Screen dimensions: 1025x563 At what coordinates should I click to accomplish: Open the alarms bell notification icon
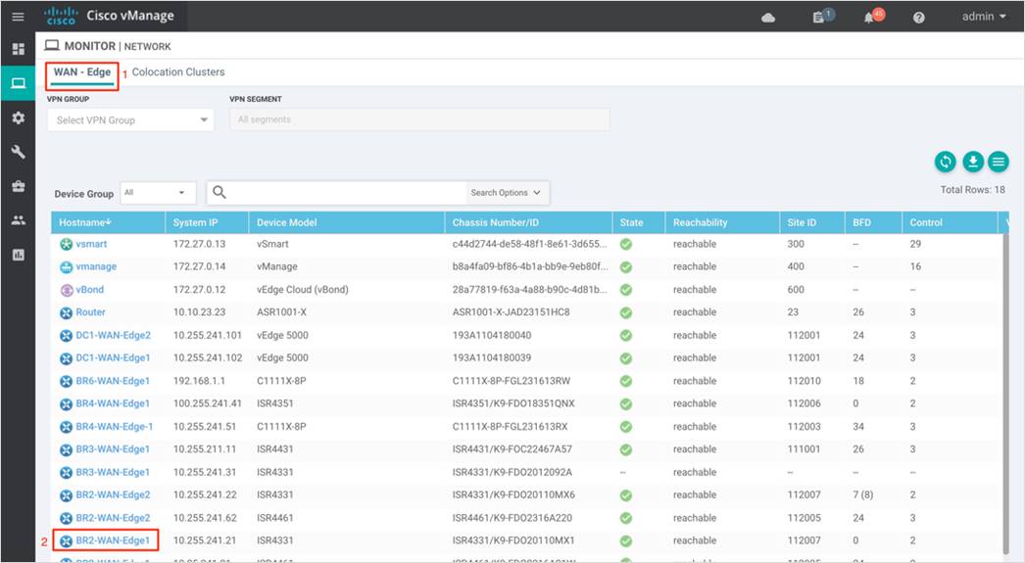(x=869, y=18)
